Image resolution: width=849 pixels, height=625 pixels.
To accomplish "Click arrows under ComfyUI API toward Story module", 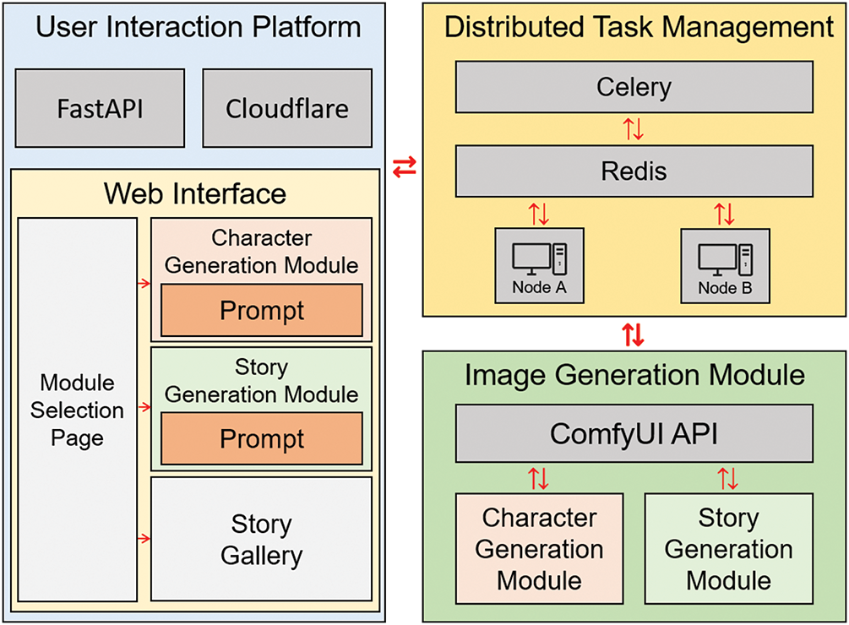I will [x=727, y=480].
